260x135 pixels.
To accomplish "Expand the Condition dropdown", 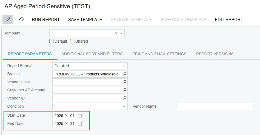I will click(124, 106).
